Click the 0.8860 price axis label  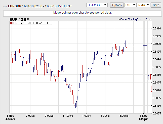click(x=156, y=106)
